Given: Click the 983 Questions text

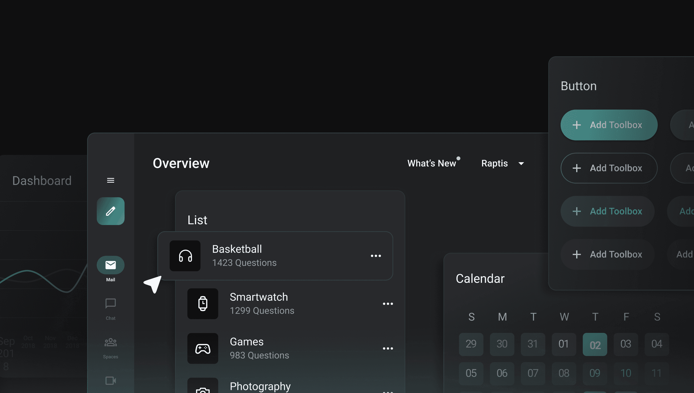Looking at the screenshot, I should pyautogui.click(x=259, y=355).
